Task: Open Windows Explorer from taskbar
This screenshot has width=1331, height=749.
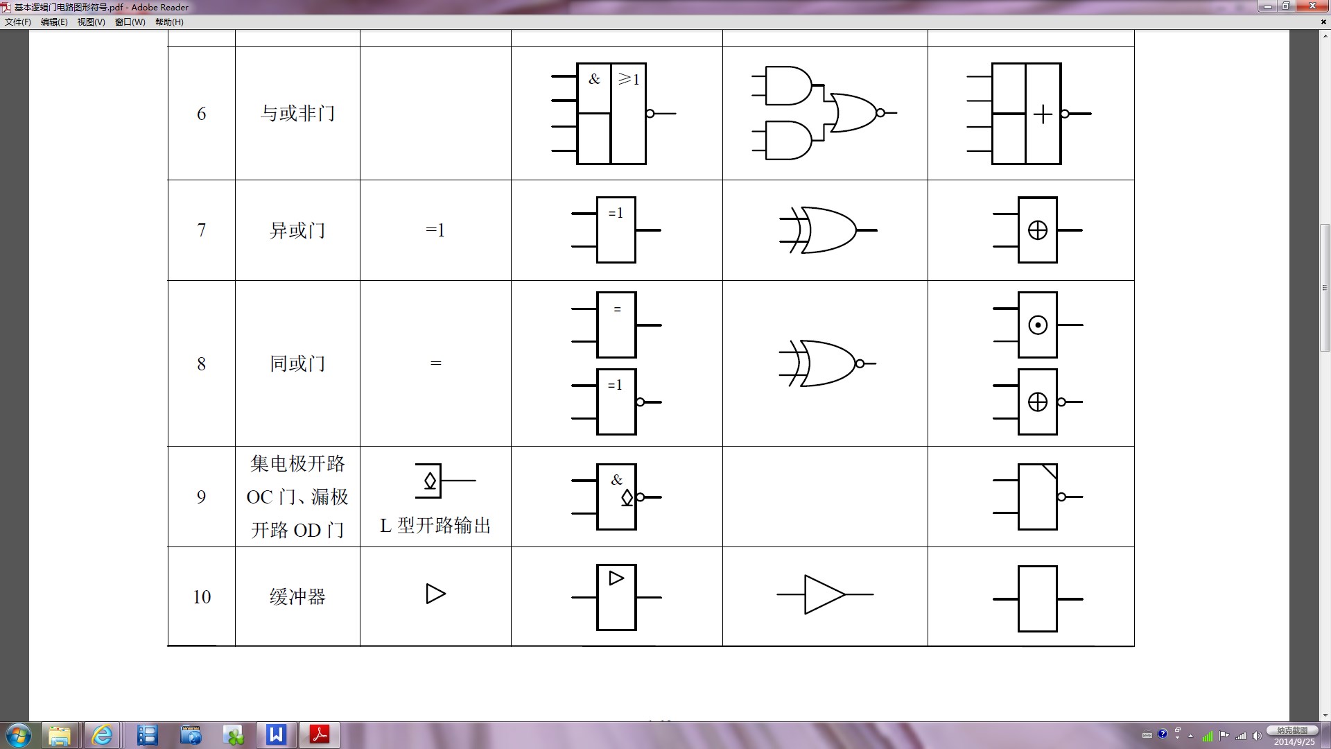Action: [x=60, y=735]
